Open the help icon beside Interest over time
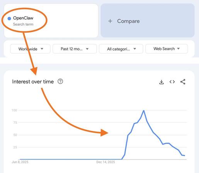The image size is (199, 173). pyautogui.click(x=60, y=82)
